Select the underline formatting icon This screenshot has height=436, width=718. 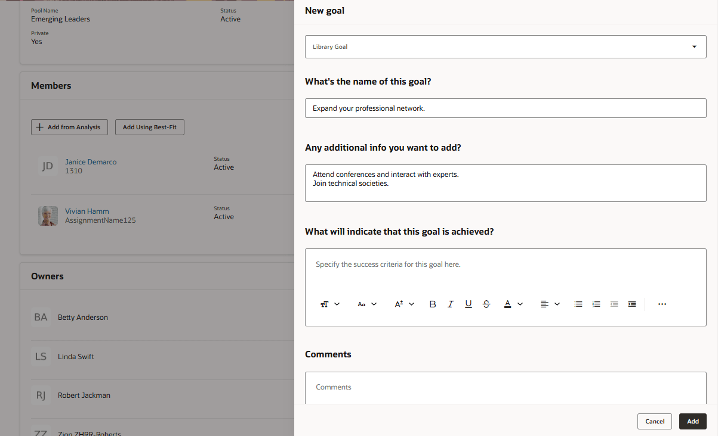pos(468,304)
